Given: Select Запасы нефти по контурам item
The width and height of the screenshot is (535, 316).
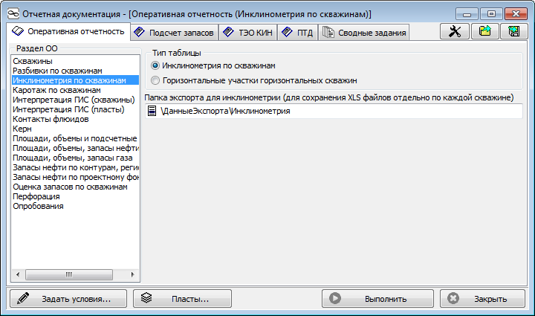Looking at the screenshot, I should tap(75, 167).
